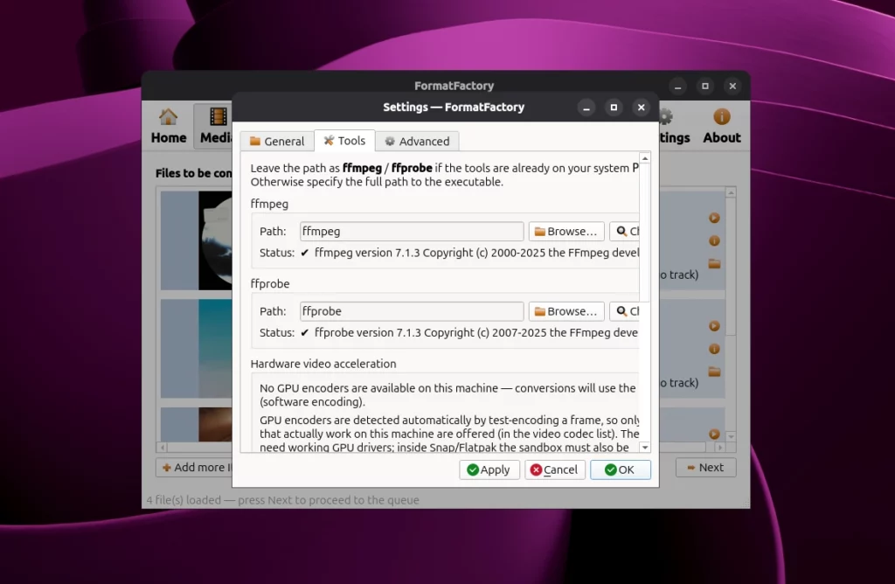Open the Advanced settings tab

417,141
